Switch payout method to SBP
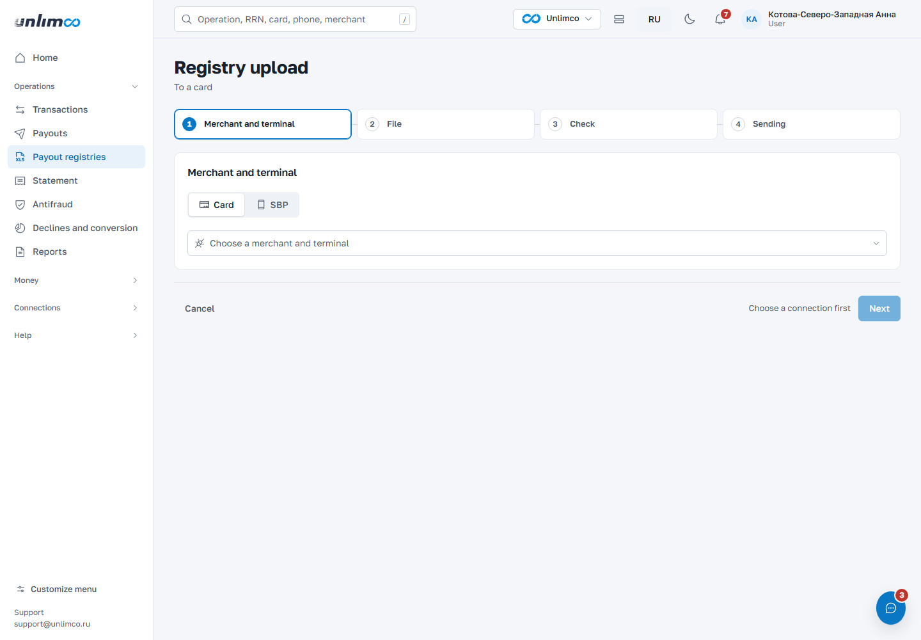Screen dimensions: 921x640 point(272,205)
